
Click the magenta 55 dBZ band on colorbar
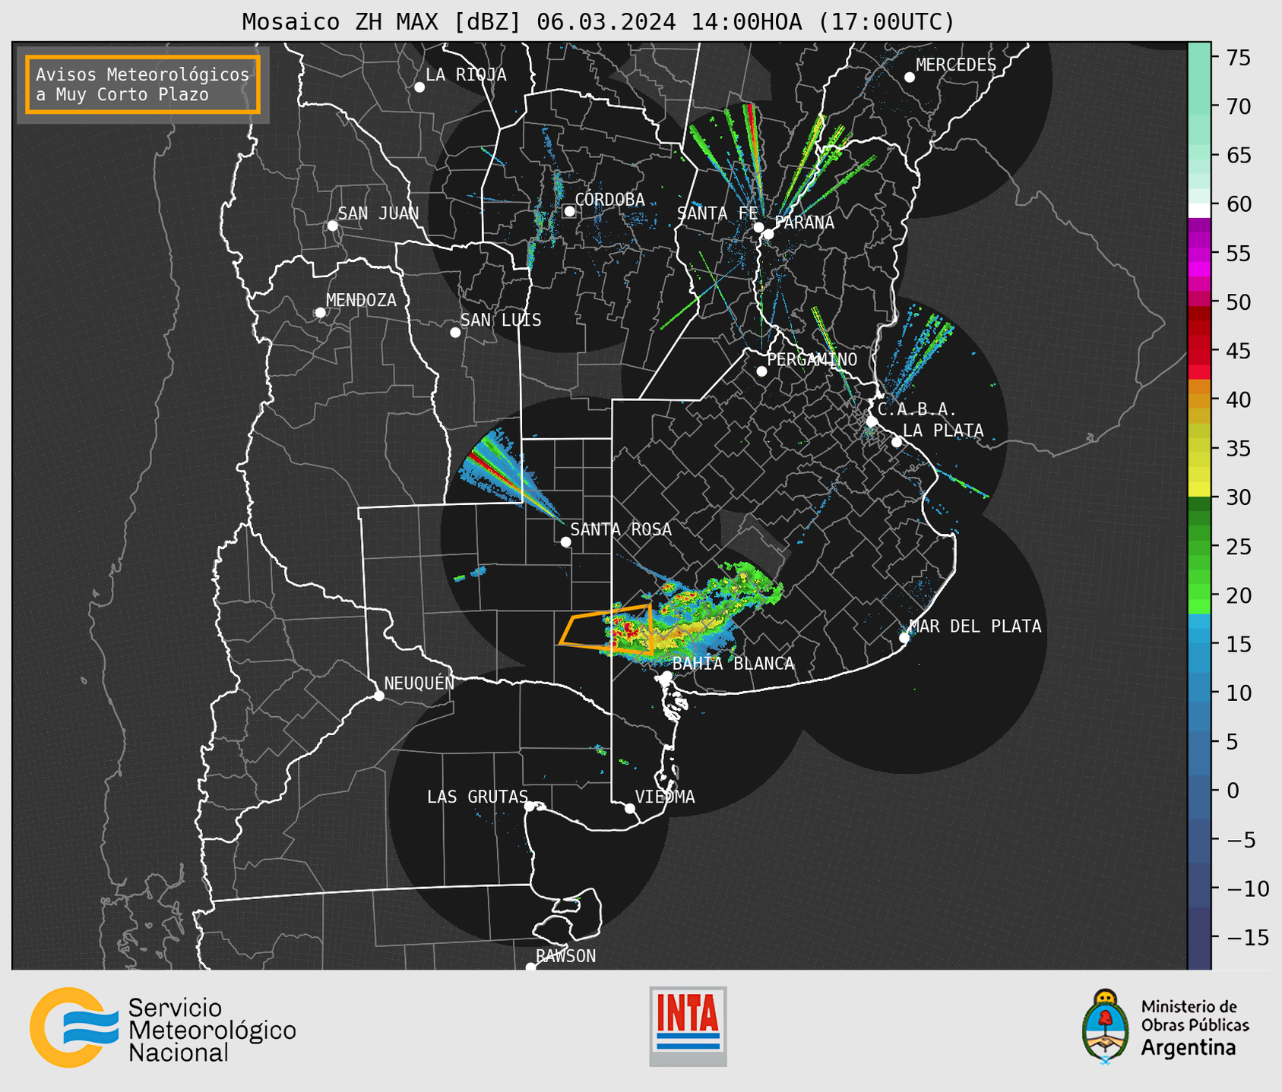pos(1199,254)
